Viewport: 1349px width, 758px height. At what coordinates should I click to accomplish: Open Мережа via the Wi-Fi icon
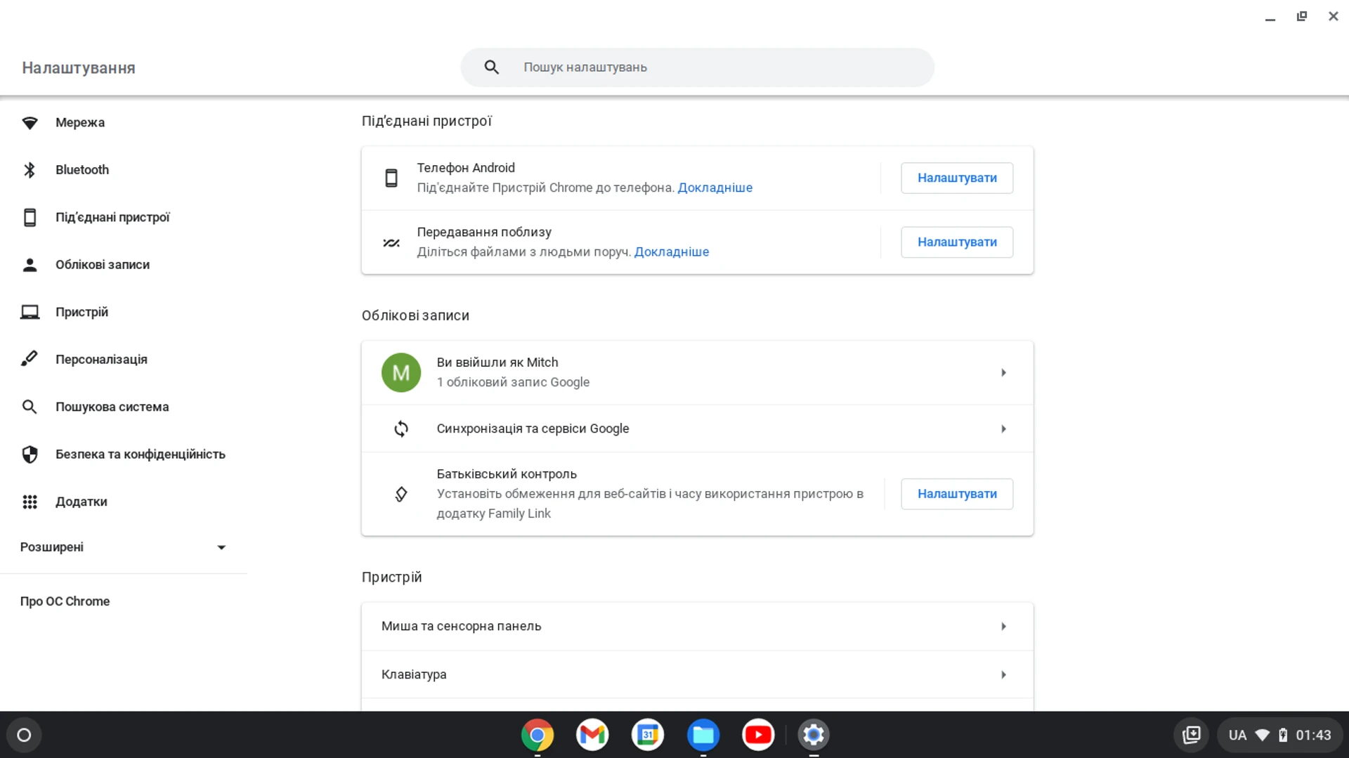[x=30, y=122]
